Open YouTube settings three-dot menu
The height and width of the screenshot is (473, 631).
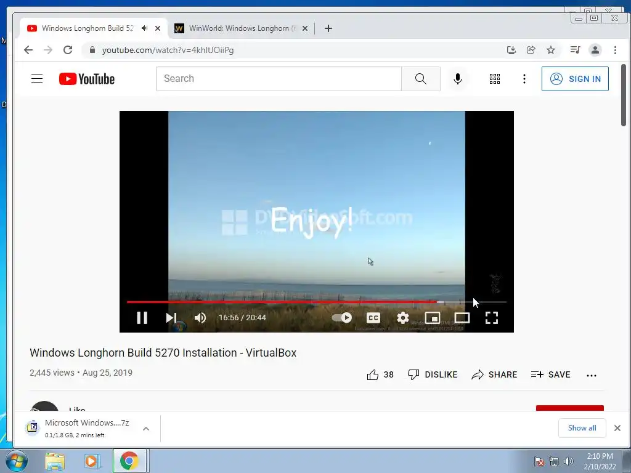(x=524, y=79)
